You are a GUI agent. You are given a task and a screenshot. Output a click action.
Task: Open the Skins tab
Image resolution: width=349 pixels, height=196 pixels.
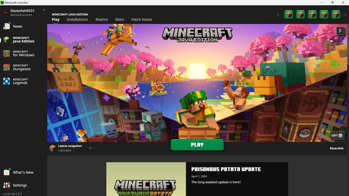pyautogui.click(x=119, y=19)
